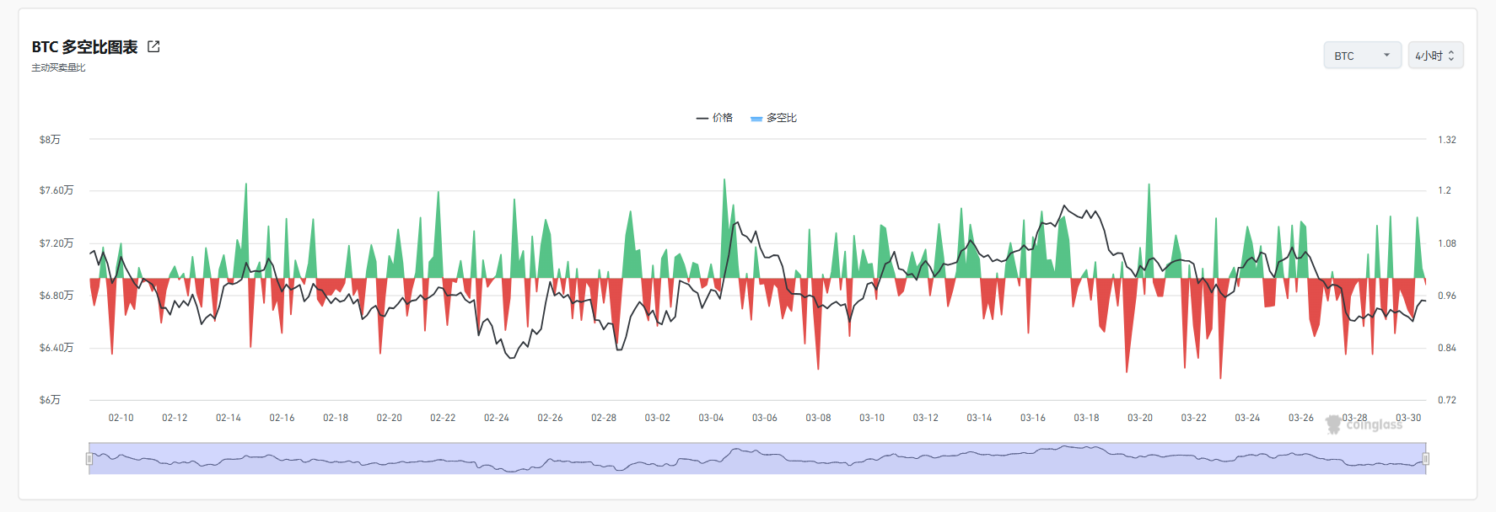Click the $7.20万 price axis label
The image size is (1496, 512).
point(57,243)
